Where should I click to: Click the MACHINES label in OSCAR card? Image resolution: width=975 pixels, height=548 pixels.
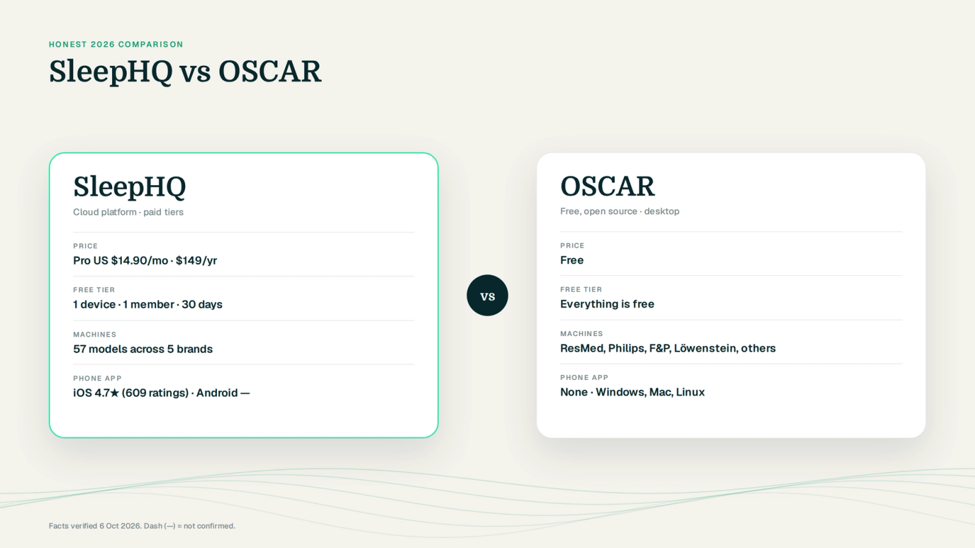(581, 334)
